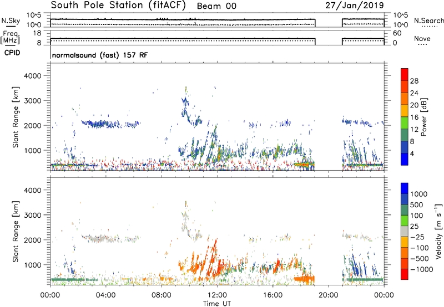Click the 60 tick on Nave axis
Screen dimensions: 444x307
[397, 33]
